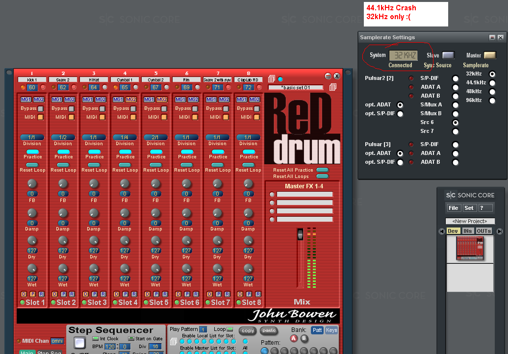Open the New Project selector
The width and height of the screenshot is (508, 354).
[x=470, y=221]
